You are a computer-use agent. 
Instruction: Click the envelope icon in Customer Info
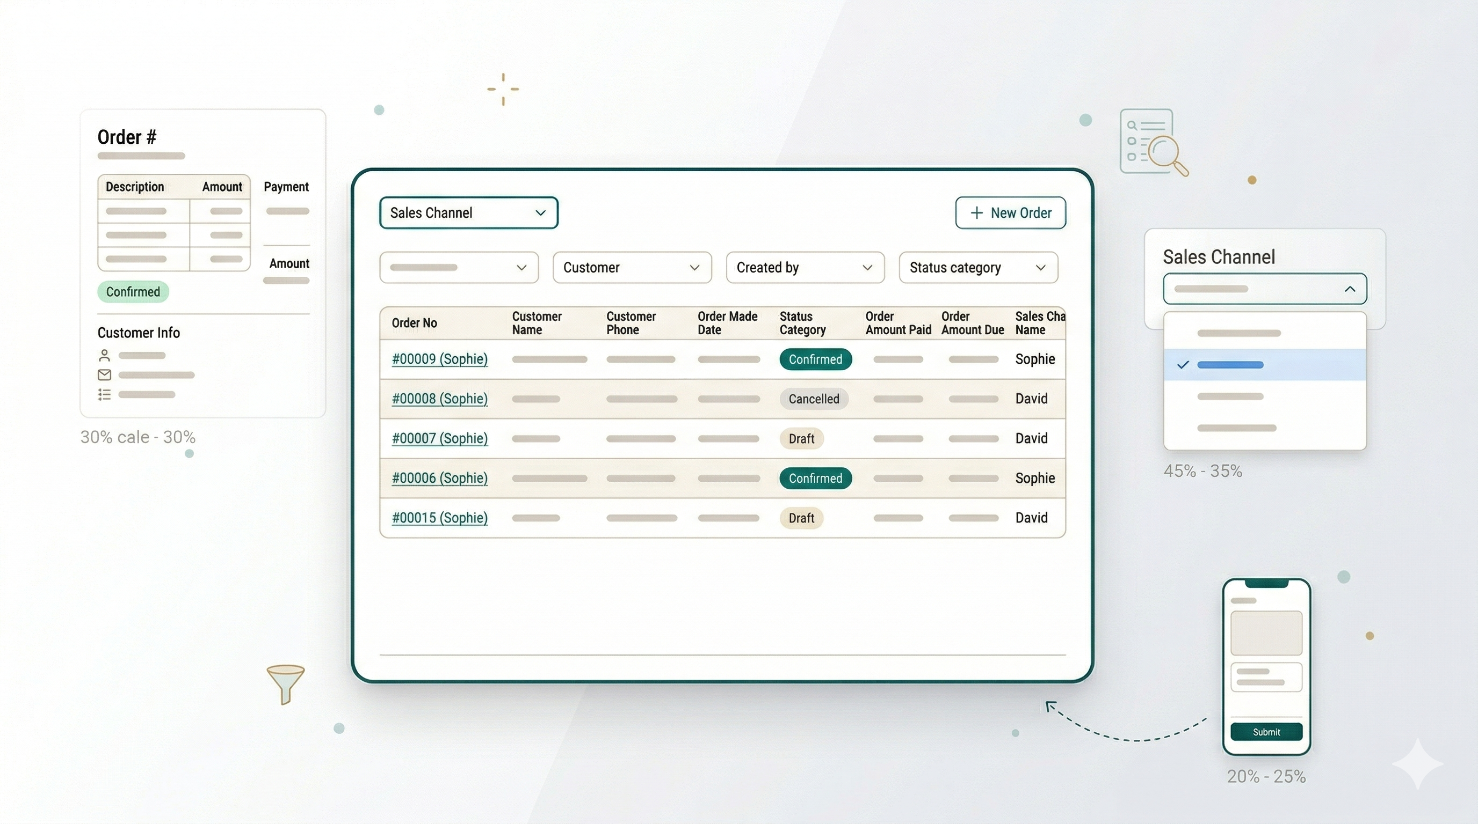coord(104,375)
